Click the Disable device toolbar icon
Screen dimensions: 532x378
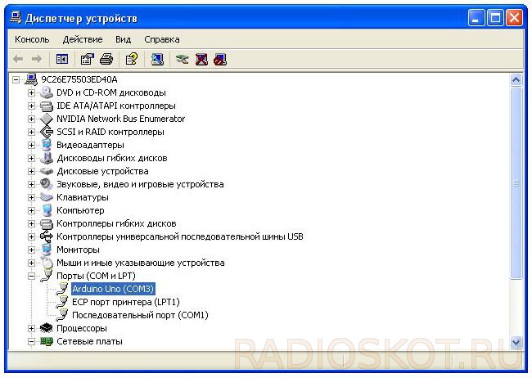click(x=220, y=60)
